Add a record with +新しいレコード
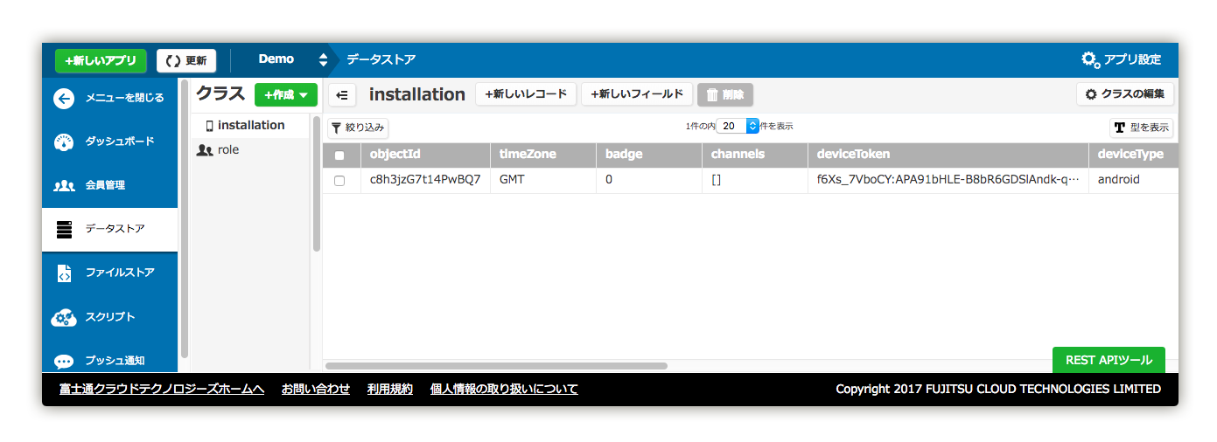This screenshot has width=1217, height=442. pos(526,94)
